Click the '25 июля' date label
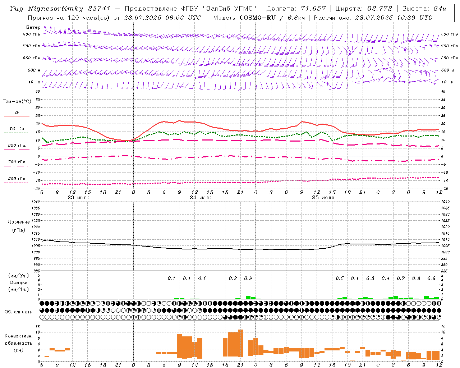Image resolution: width=460 pixels, height=368 pixels. click(323, 198)
